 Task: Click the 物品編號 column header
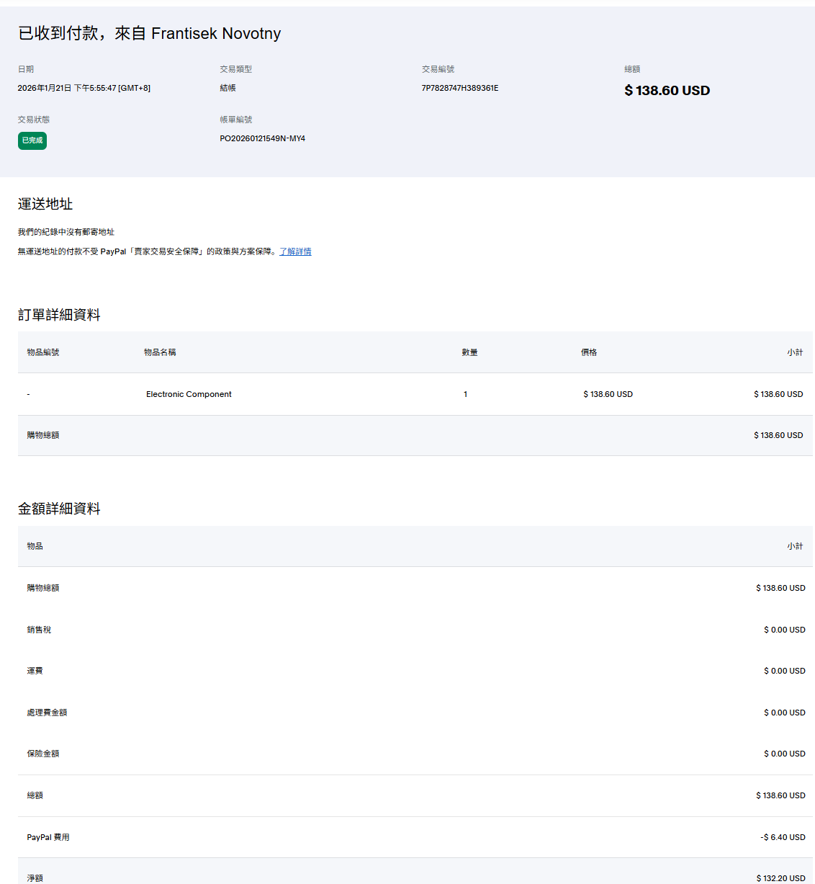[x=43, y=352]
